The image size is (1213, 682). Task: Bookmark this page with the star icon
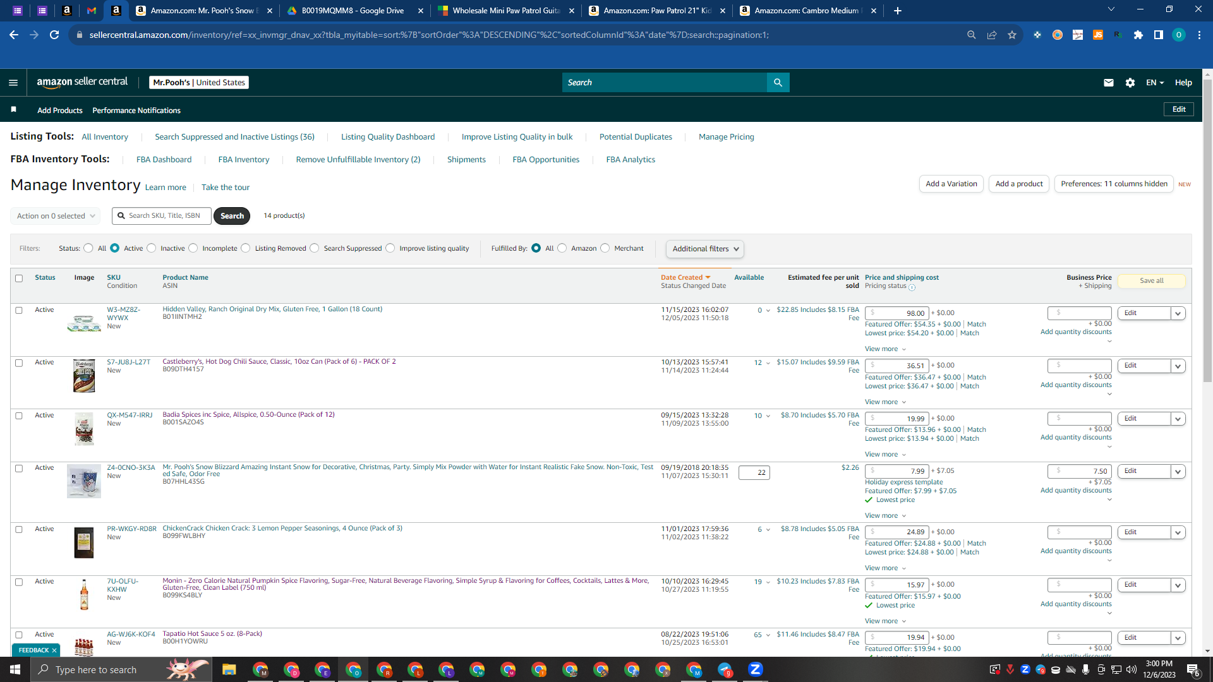[1012, 35]
